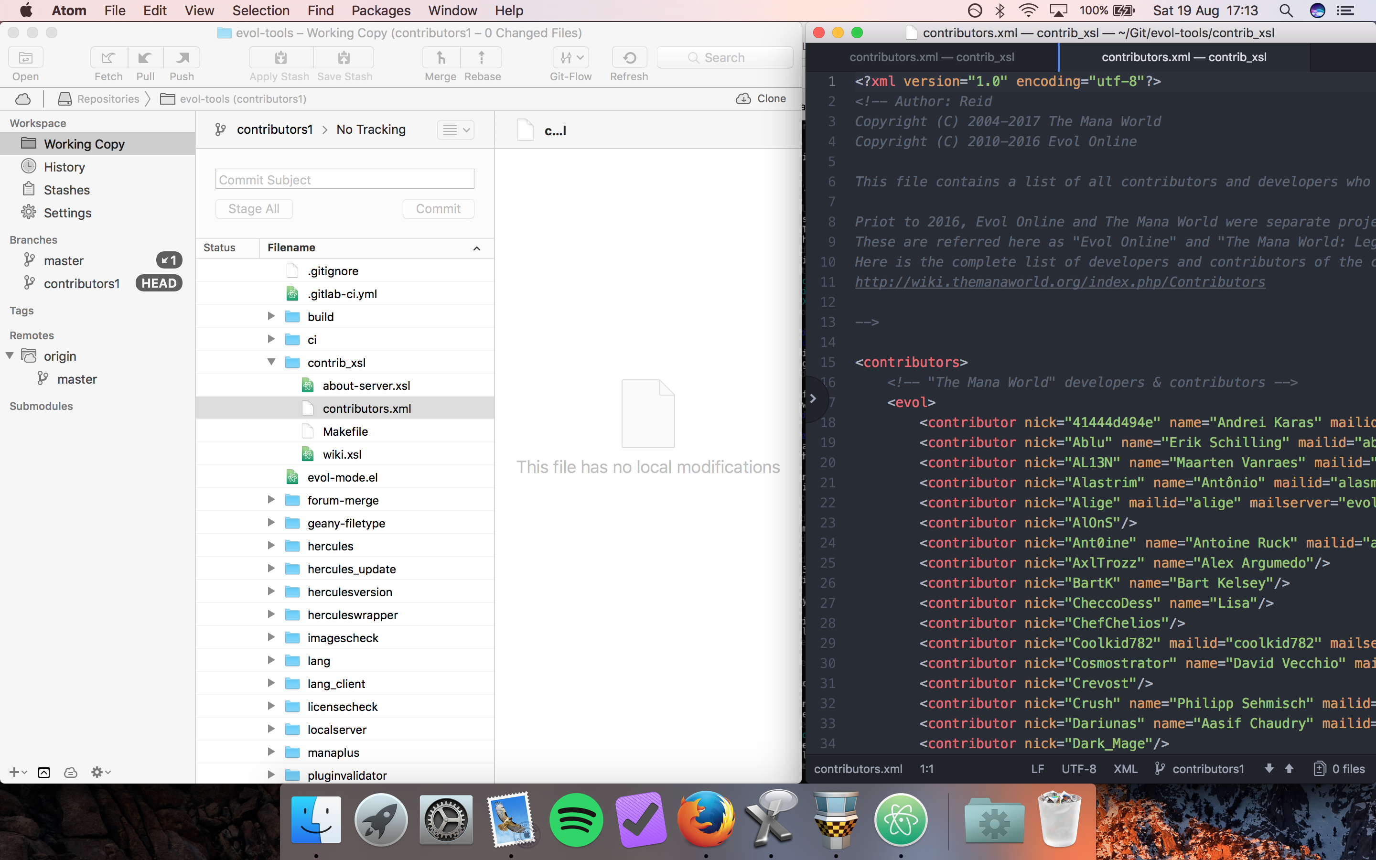
Task: Open the view mode dropdown beside No Tracking
Action: 456,129
